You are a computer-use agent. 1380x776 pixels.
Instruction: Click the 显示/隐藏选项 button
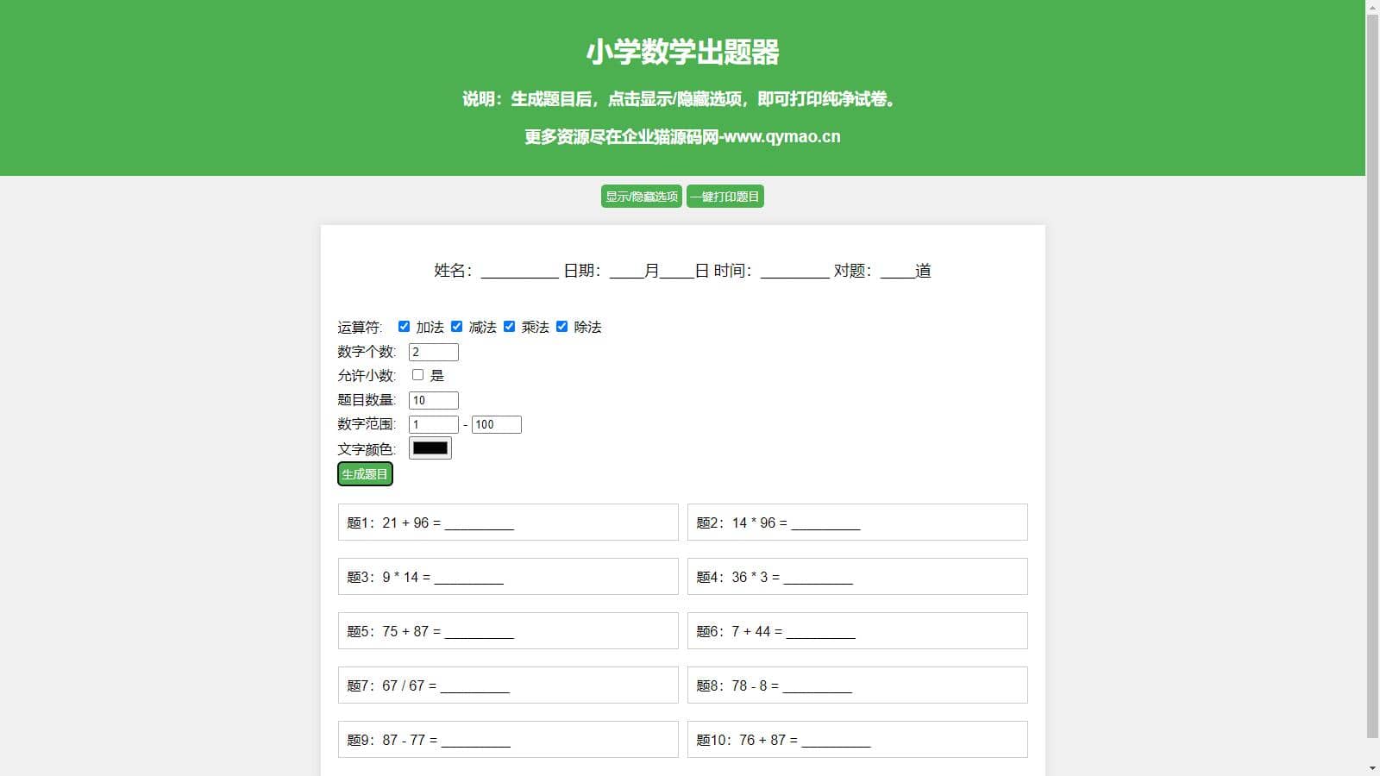pyautogui.click(x=641, y=197)
